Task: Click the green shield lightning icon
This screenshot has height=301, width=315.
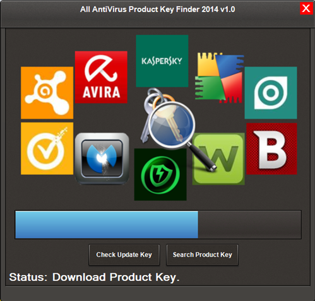Action: pos(160,175)
